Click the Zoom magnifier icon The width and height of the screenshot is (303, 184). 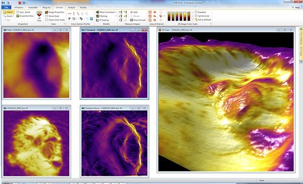[x=5, y=16]
